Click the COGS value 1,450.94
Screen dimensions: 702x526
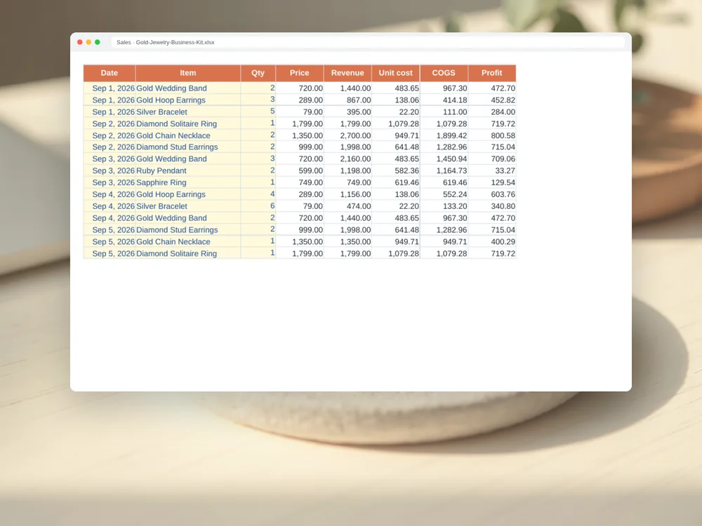(451, 159)
